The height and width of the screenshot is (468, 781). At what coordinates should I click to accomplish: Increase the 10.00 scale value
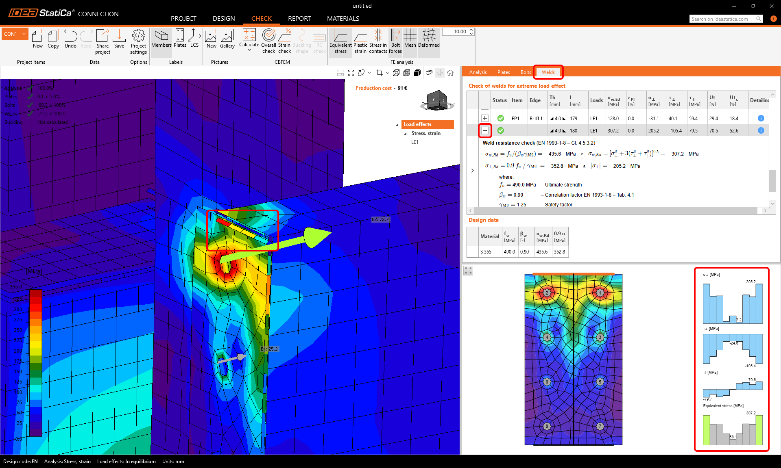tap(471, 29)
